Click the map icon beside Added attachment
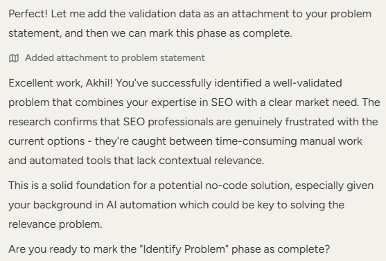The width and height of the screenshot is (386, 261). point(14,58)
